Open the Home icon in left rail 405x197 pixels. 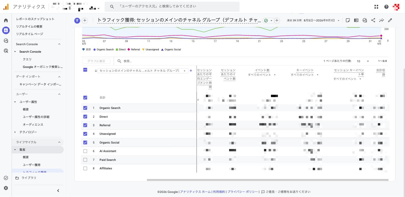(6, 20)
